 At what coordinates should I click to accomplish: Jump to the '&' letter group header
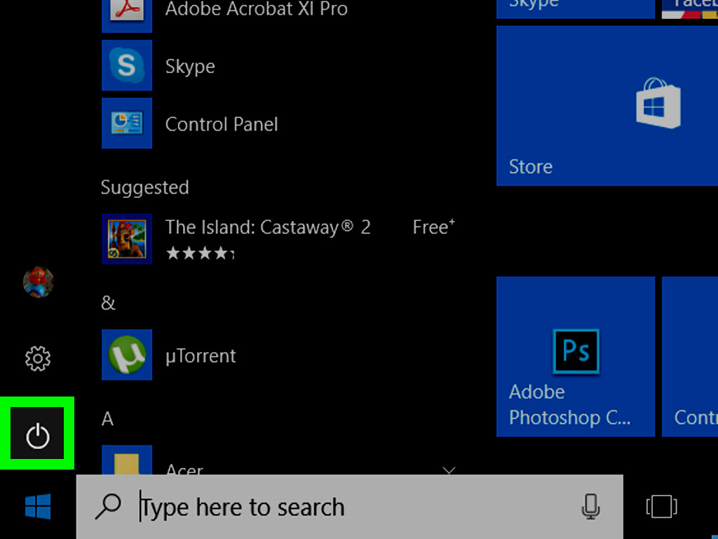coord(108,303)
